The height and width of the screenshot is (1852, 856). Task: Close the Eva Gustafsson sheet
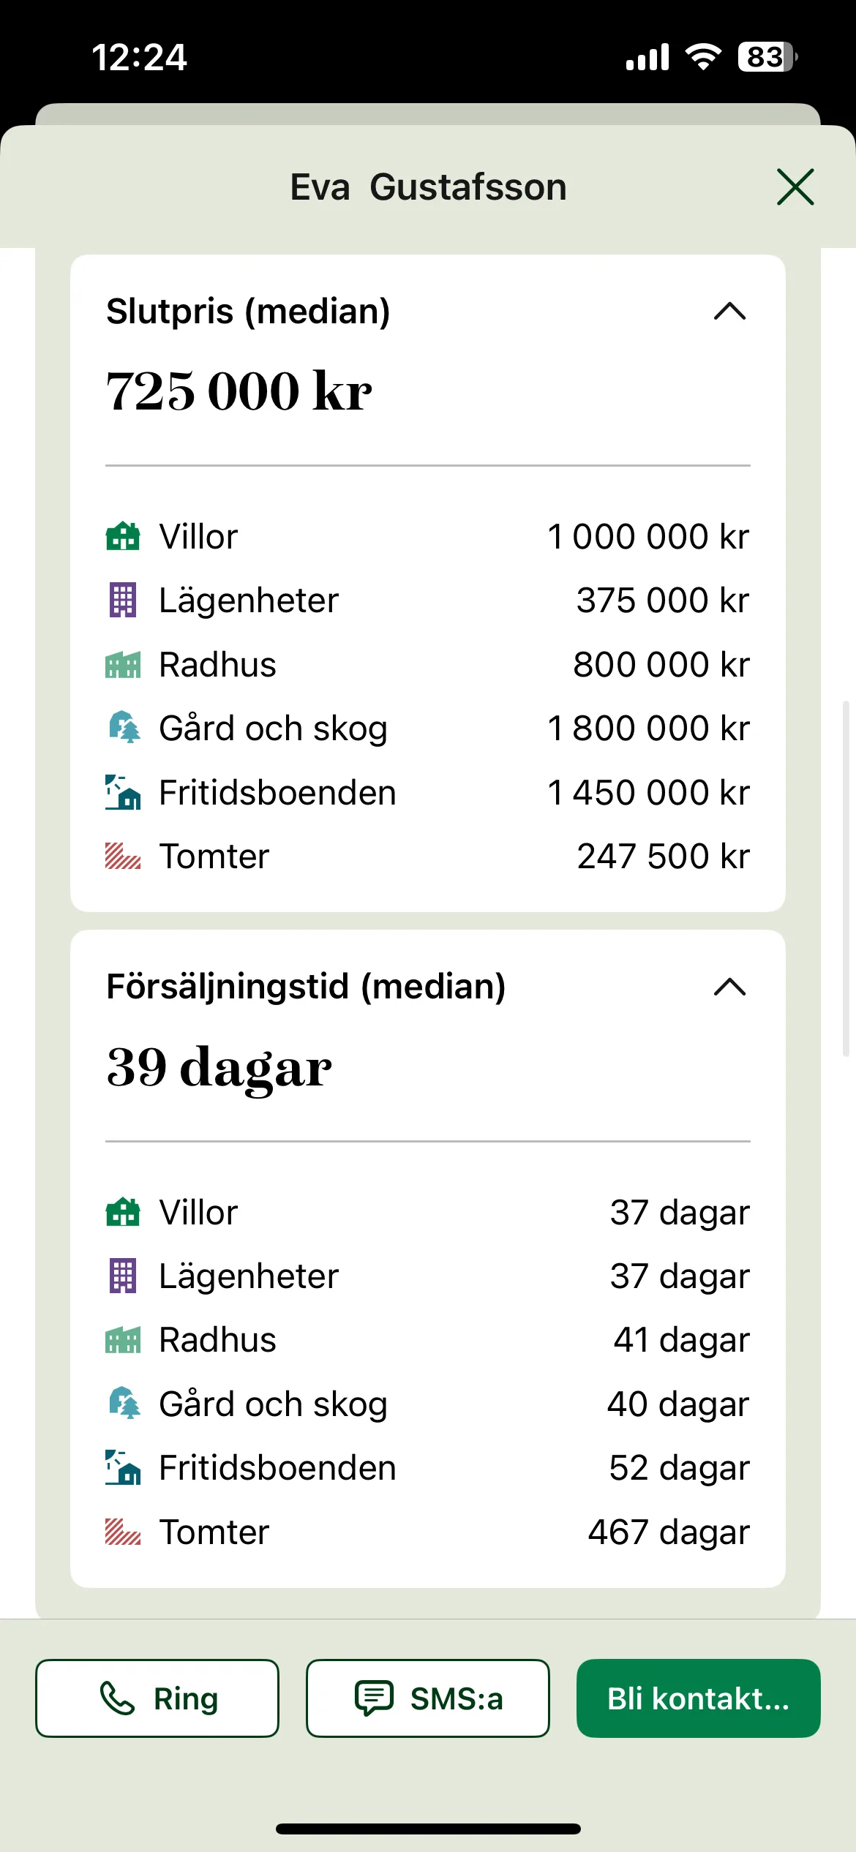pyautogui.click(x=795, y=187)
